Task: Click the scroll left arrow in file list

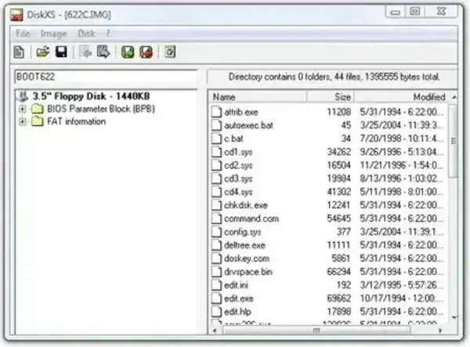Action: [215, 331]
